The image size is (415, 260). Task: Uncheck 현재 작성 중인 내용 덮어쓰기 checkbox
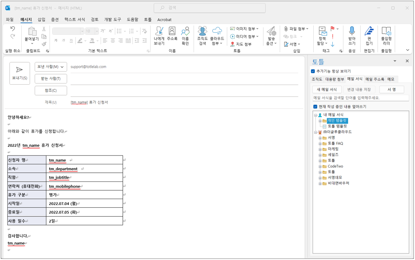(315, 107)
